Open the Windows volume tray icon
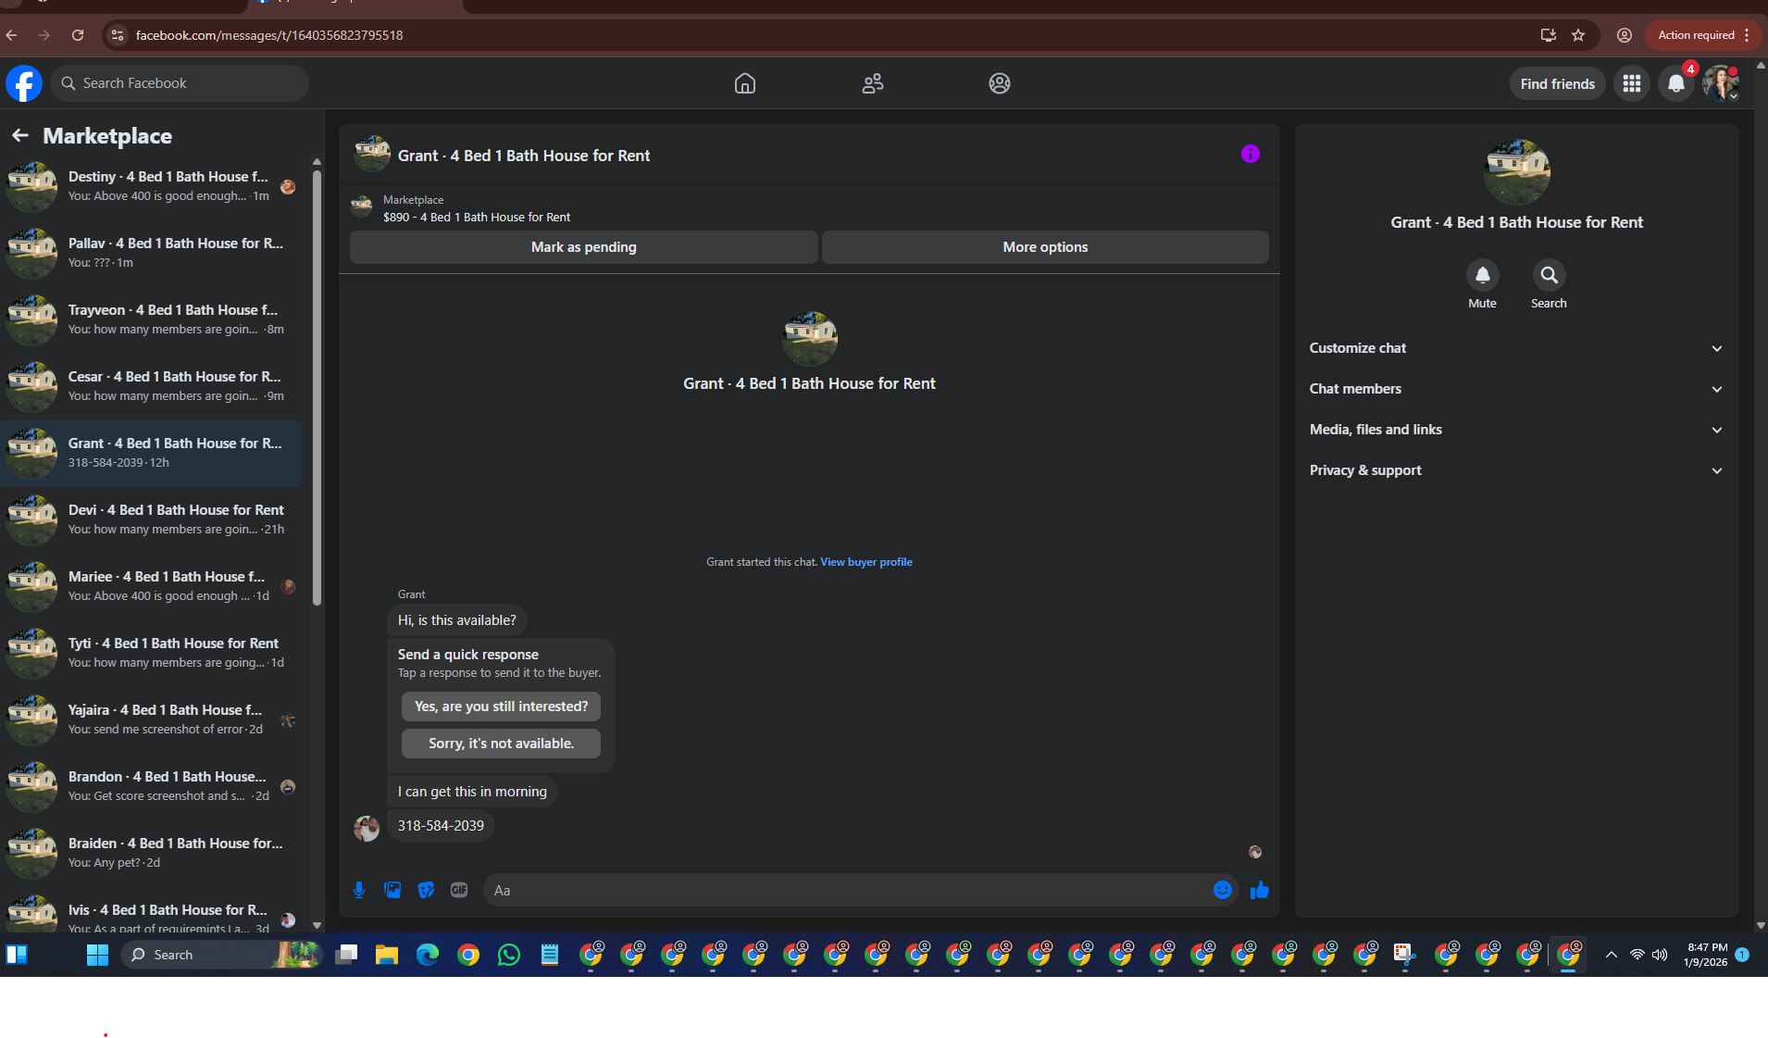Image resolution: width=1768 pixels, height=1038 pixels. tap(1660, 955)
